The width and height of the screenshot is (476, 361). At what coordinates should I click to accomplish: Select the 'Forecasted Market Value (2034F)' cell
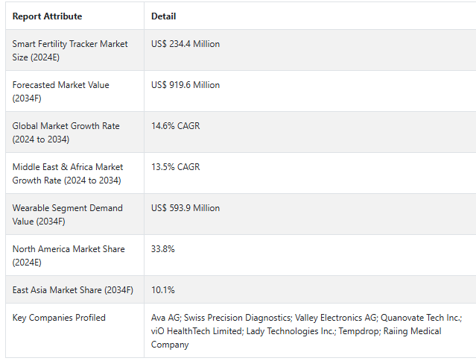pyautogui.click(x=60, y=92)
